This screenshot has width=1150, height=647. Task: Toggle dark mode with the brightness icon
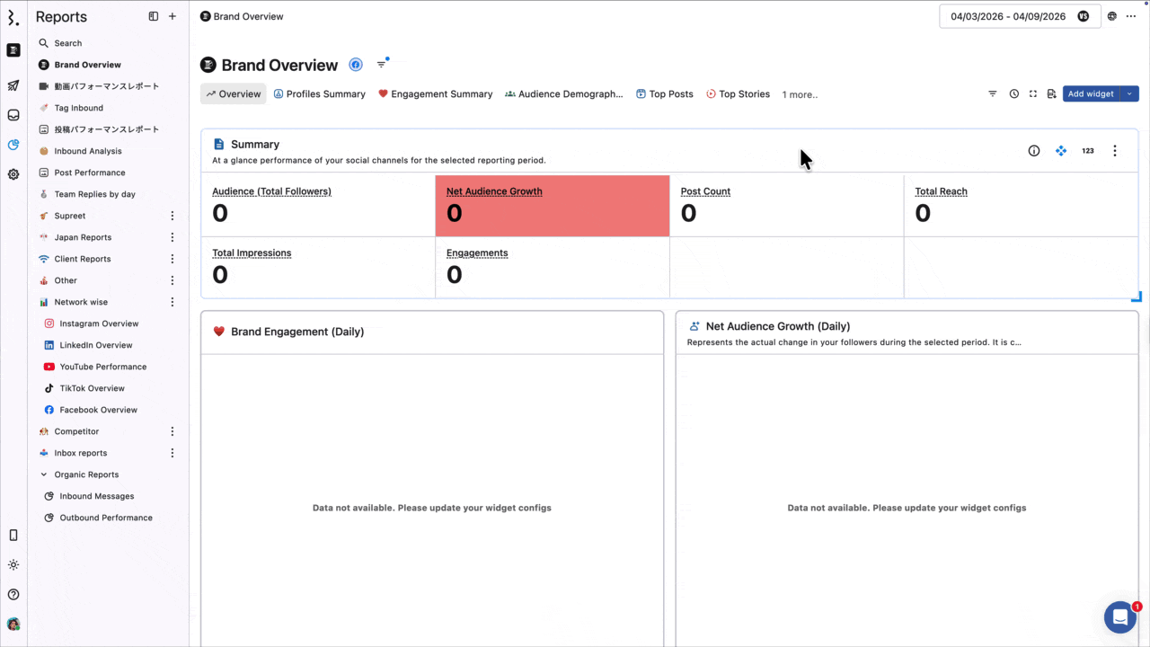click(13, 564)
